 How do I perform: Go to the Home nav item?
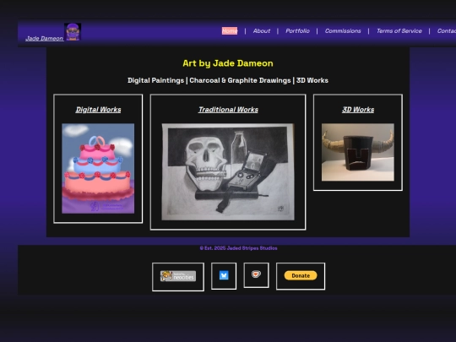point(230,31)
